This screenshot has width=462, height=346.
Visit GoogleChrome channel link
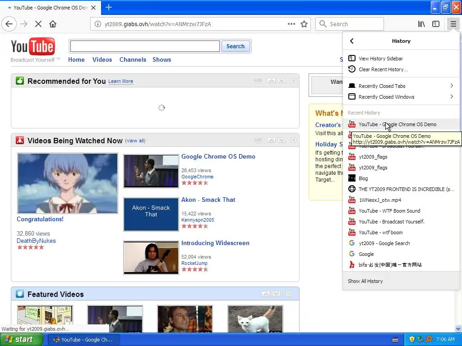tap(198, 177)
